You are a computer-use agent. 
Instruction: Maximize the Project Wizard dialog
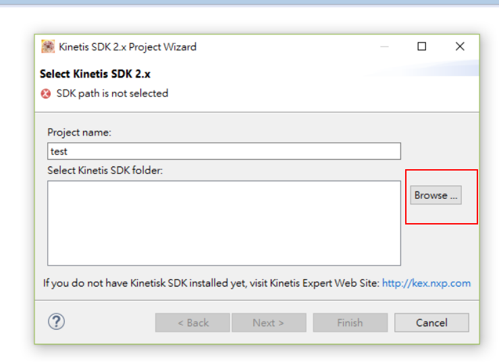(422, 47)
